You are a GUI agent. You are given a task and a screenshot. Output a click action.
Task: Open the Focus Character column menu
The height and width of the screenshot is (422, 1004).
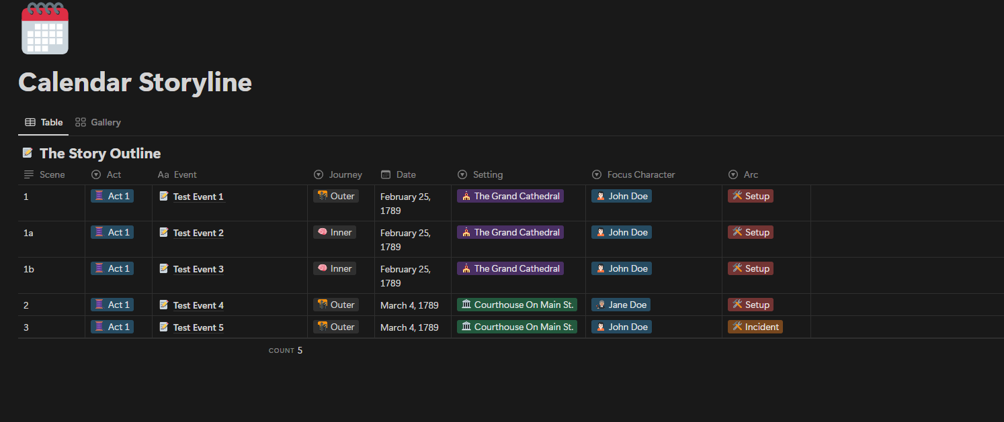pos(634,174)
